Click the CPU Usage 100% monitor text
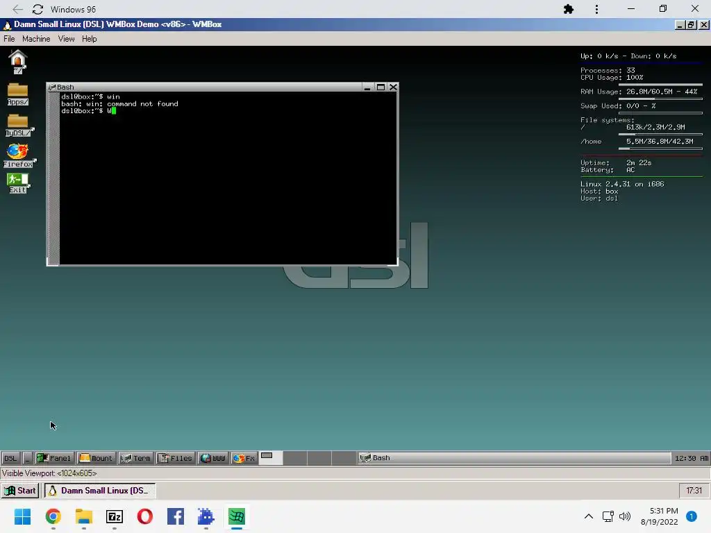The height and width of the screenshot is (533, 711). 612,78
